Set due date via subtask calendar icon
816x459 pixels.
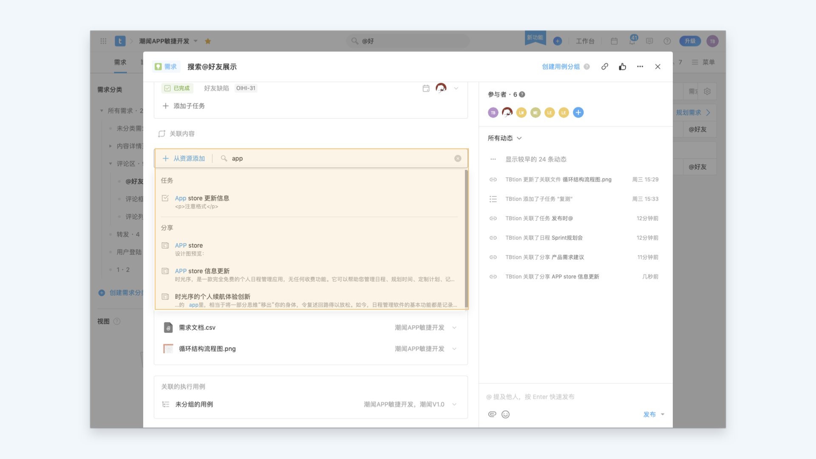426,88
